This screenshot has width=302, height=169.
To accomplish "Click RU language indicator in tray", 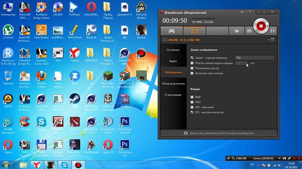I will coord(252,165).
